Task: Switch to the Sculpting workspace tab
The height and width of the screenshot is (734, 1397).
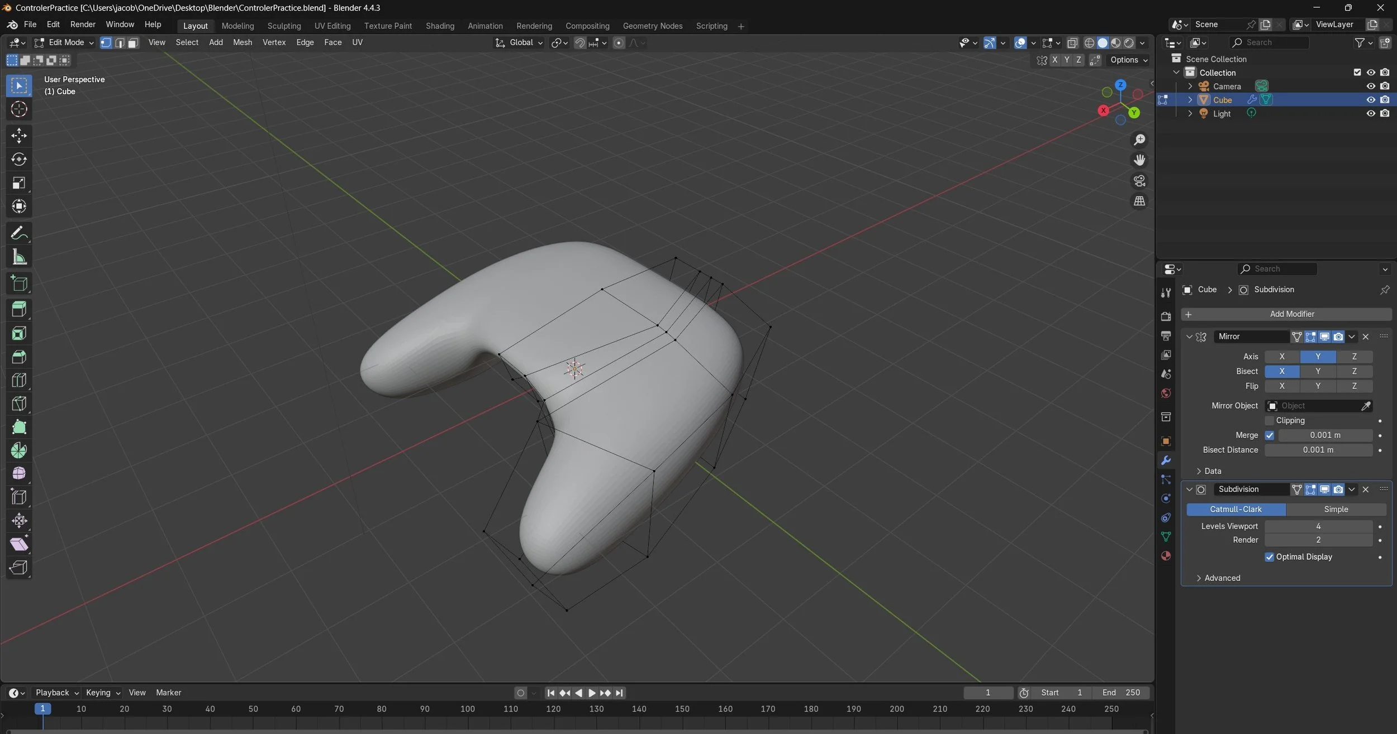Action: click(284, 26)
